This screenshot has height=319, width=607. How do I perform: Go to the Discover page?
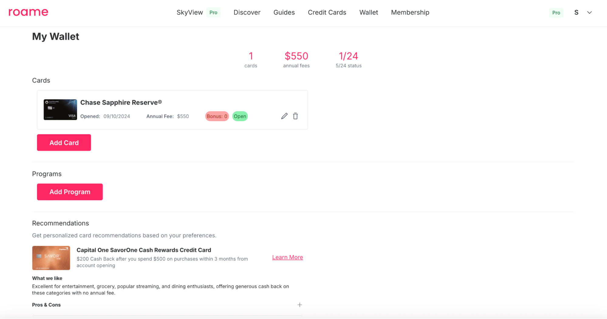(247, 12)
